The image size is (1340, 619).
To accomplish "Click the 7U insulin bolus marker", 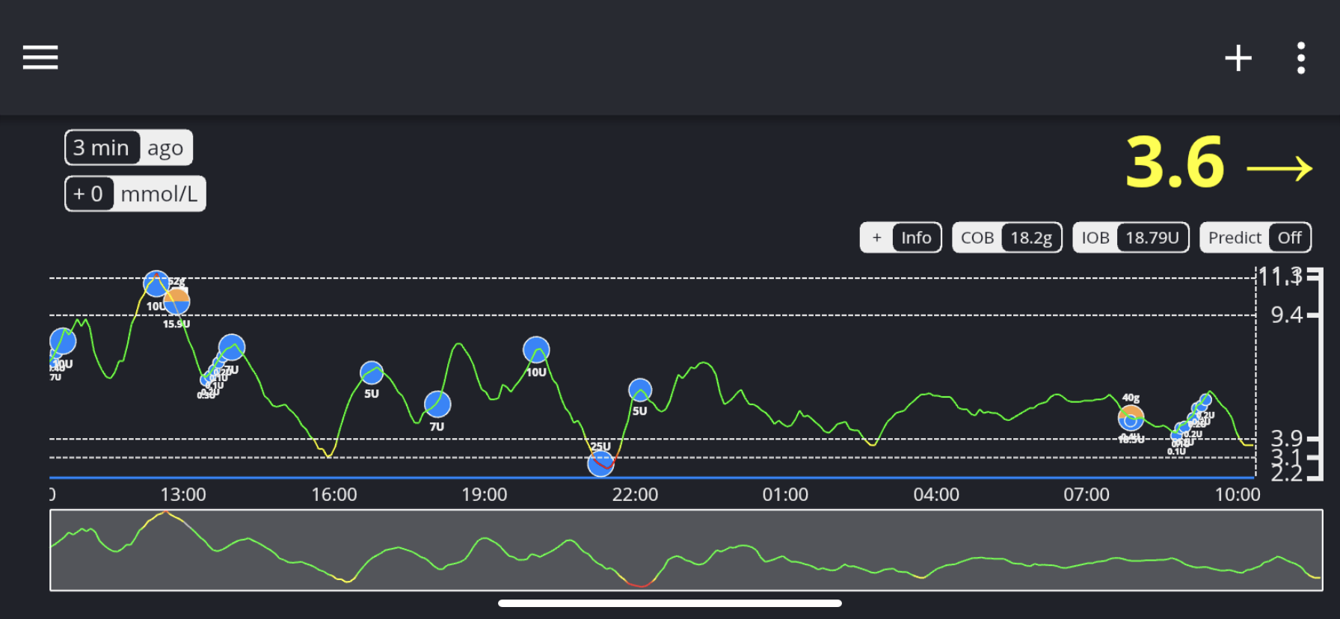I will 437,404.
